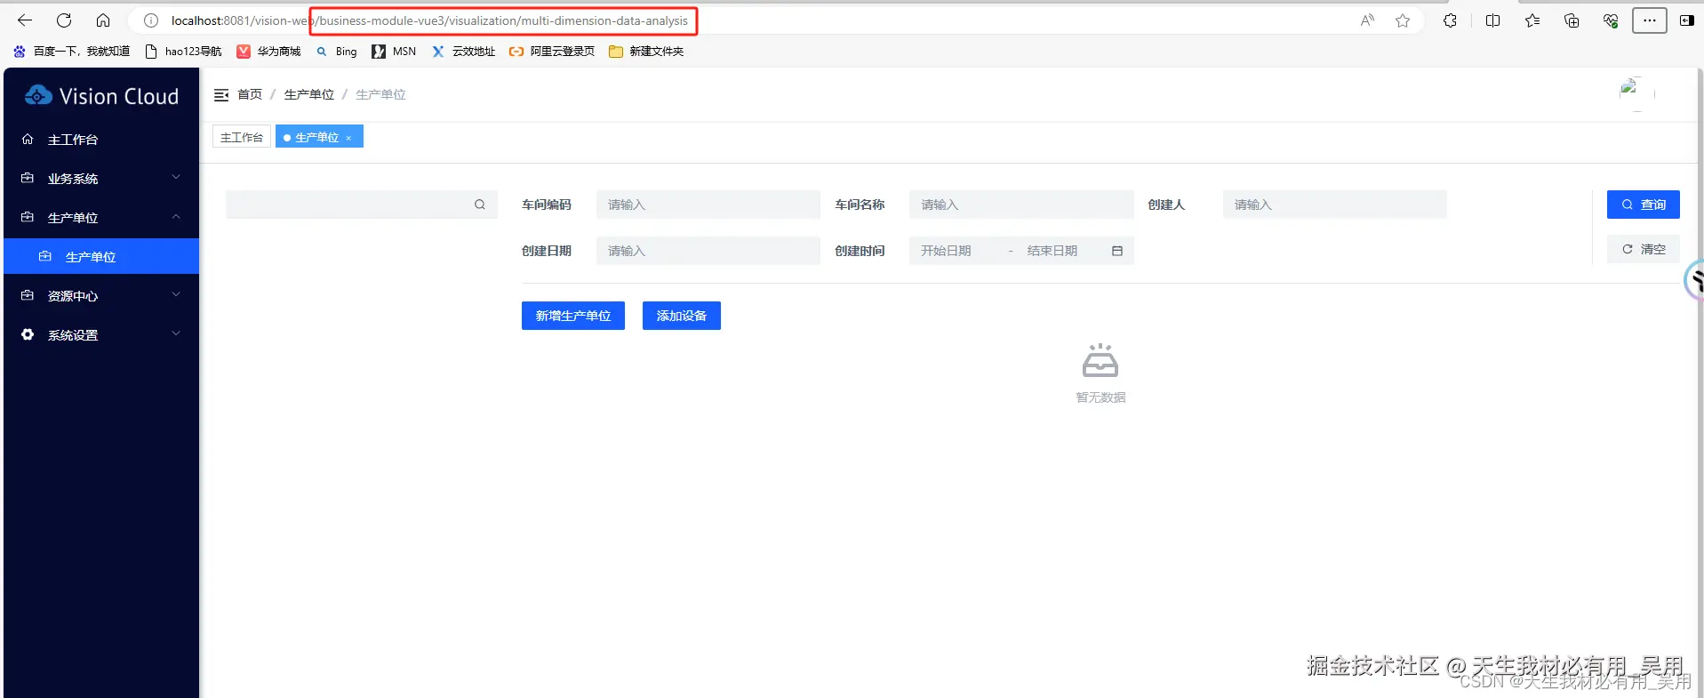This screenshot has width=1704, height=698.
Task: Open 云效地址 bookmark
Action: pyautogui.click(x=463, y=52)
